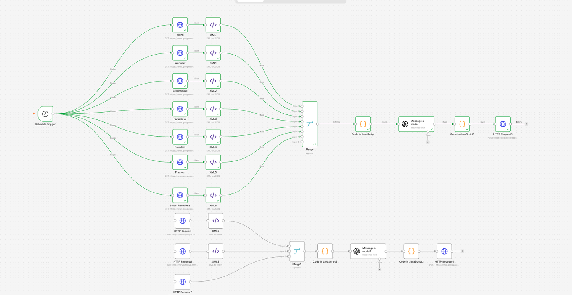
Task: Select the Schedule Trigger clock node
Action: (x=45, y=114)
